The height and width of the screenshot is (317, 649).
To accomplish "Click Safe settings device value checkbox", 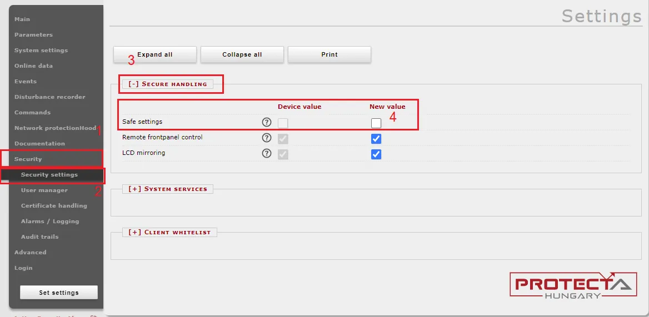I will point(283,123).
